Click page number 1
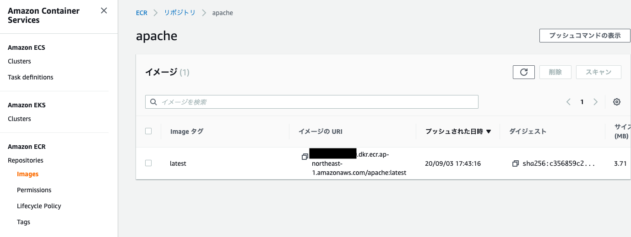The height and width of the screenshot is (237, 631). pos(582,102)
